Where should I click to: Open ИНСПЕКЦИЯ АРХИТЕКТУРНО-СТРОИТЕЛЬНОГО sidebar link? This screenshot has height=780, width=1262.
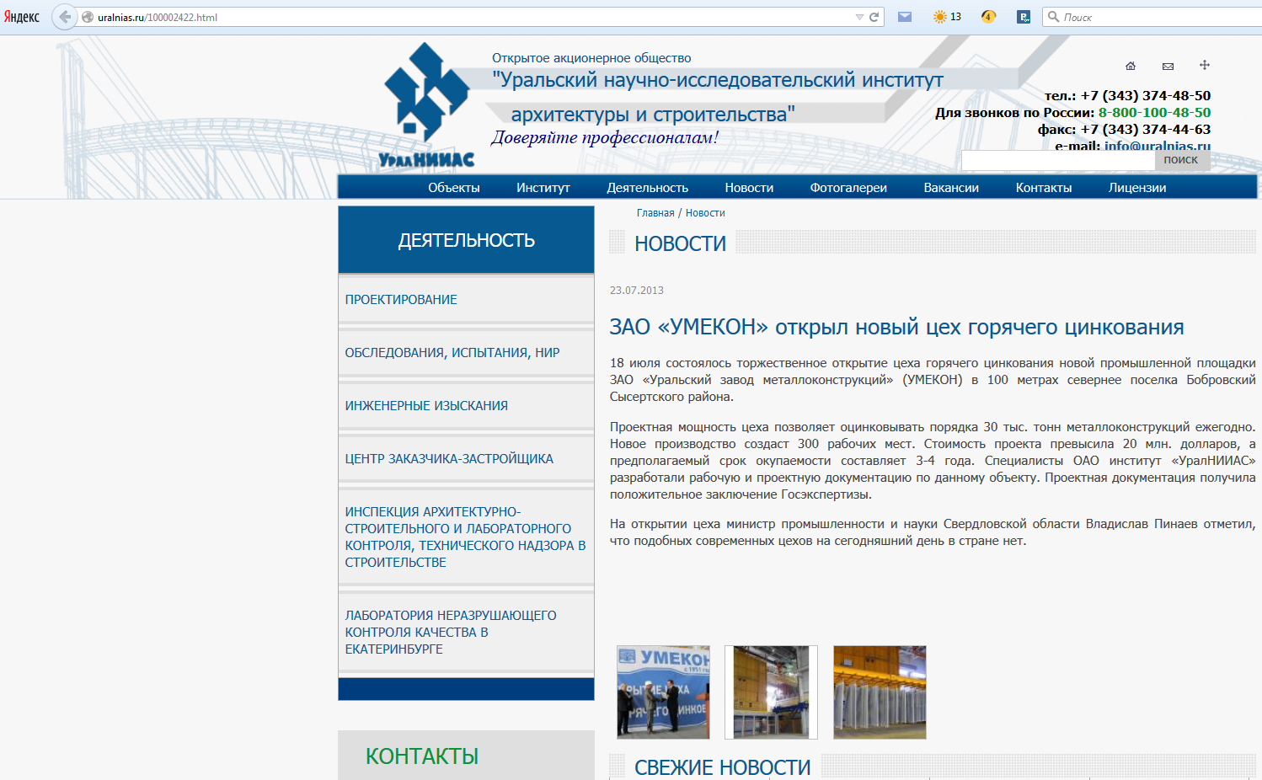tap(465, 537)
